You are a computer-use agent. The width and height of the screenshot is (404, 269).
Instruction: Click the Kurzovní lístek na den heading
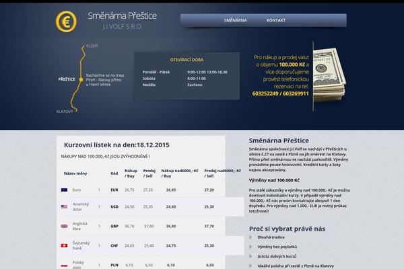click(x=116, y=145)
